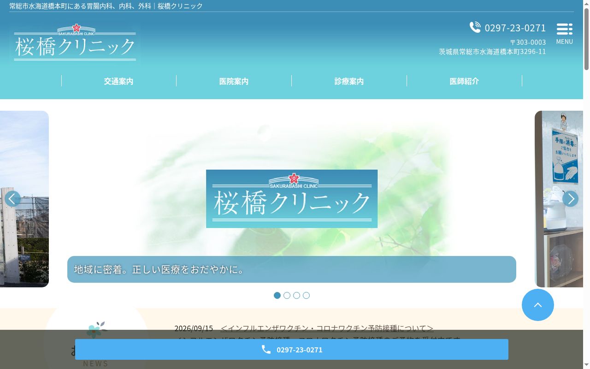Click the scroll-to-top round arrow button

point(538,305)
